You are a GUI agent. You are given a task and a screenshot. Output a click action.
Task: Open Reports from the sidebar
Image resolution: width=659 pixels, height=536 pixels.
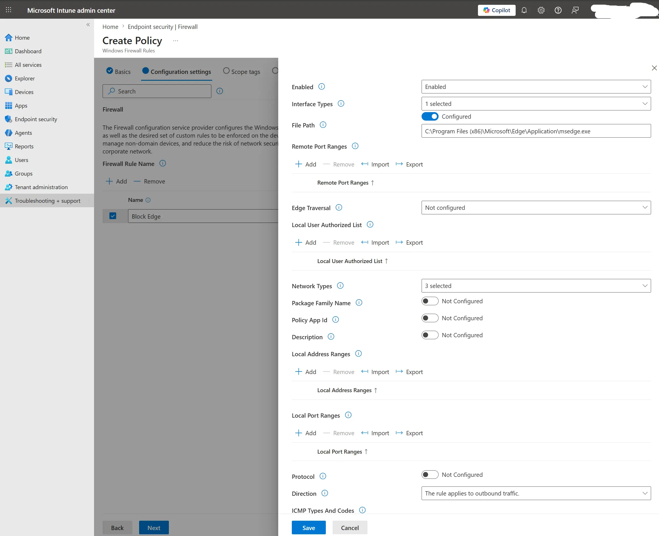24,146
